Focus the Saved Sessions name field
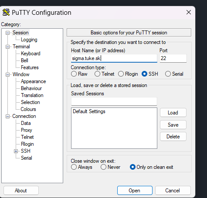Screen dimensions: 207x198 [x=114, y=101]
